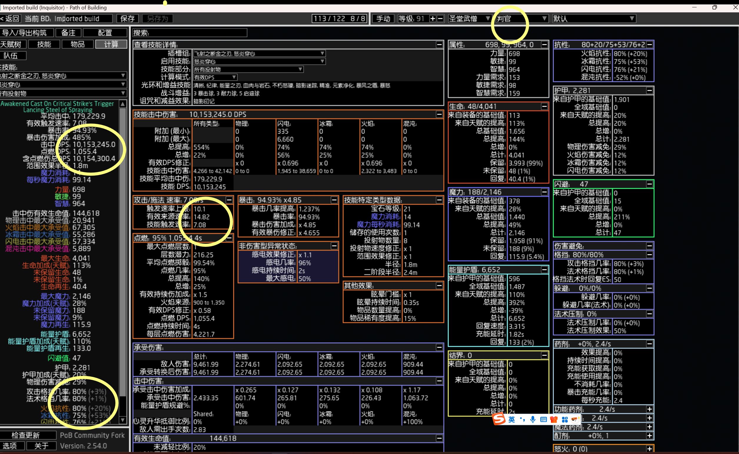Save the build with 保存

pyautogui.click(x=127, y=19)
